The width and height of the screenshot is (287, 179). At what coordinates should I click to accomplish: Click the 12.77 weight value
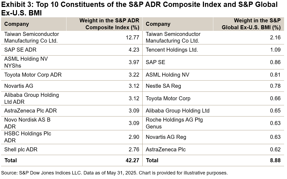(132, 38)
